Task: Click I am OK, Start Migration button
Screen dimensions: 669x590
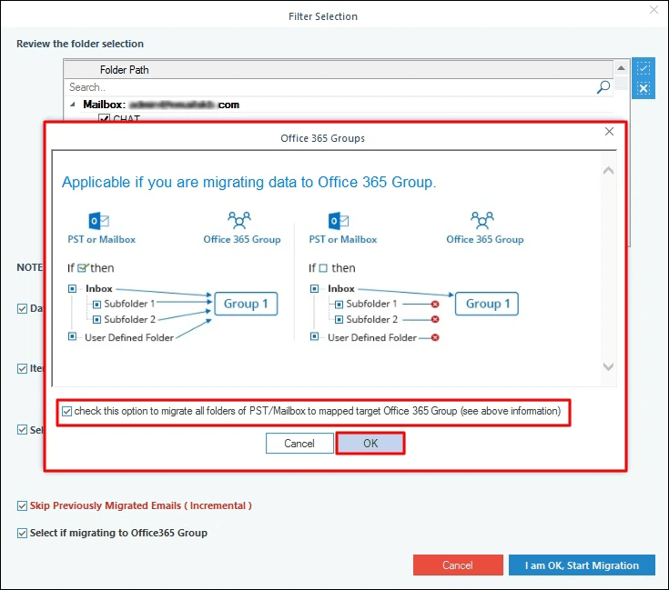Action: pos(582,565)
